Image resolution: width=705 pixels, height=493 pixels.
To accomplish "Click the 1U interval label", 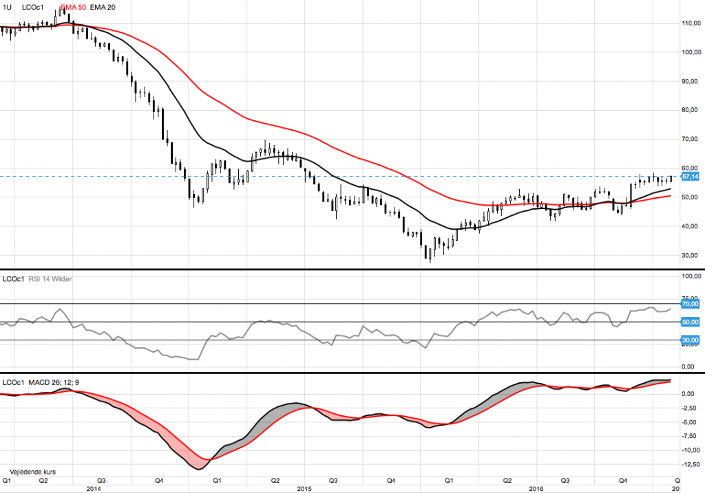I will coord(7,7).
